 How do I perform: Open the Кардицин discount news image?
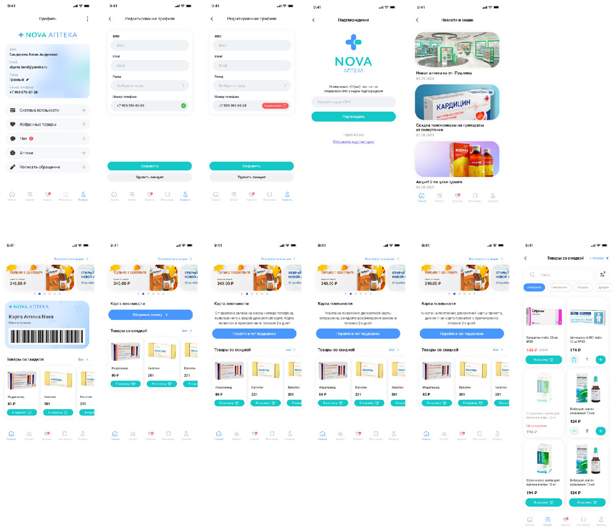coord(457,103)
